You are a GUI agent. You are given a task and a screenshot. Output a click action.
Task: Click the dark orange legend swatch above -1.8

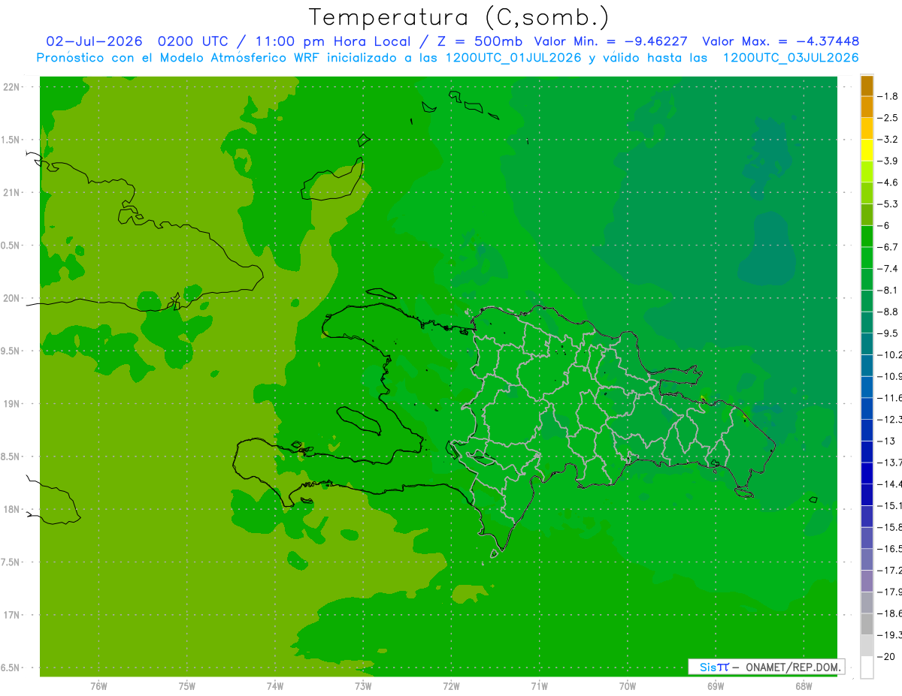click(x=867, y=86)
